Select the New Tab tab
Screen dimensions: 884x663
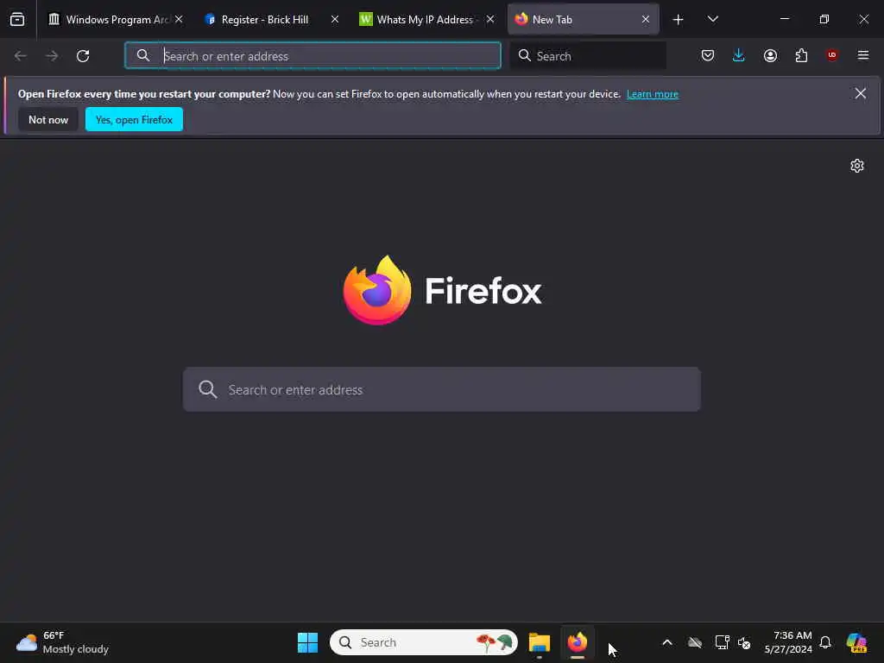(x=583, y=20)
